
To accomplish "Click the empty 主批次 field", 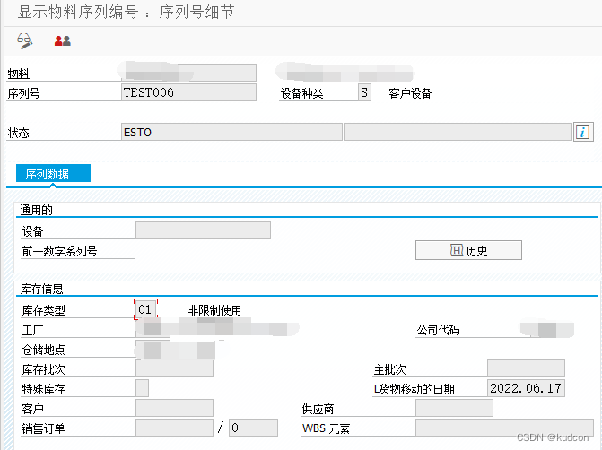I will (526, 368).
